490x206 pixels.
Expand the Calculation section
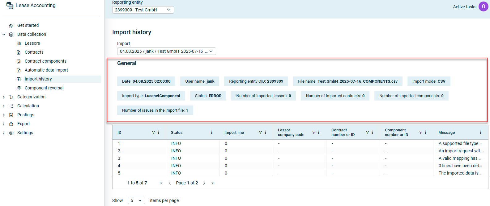pyautogui.click(x=4, y=106)
